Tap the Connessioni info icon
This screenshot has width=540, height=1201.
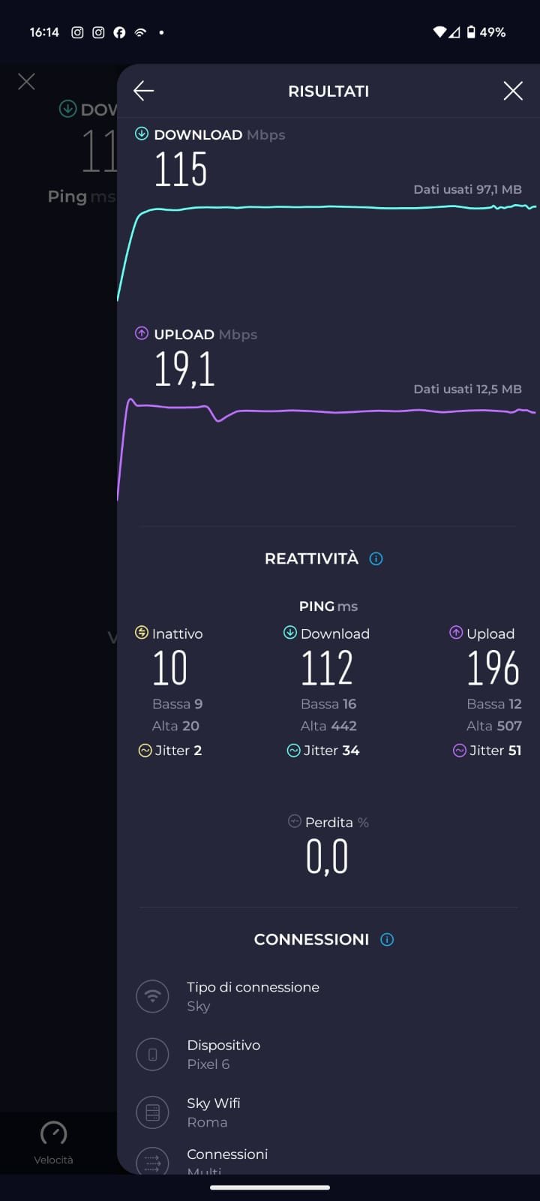click(387, 940)
